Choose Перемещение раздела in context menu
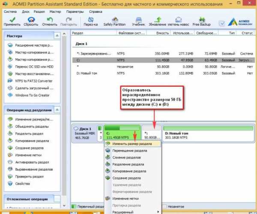The height and width of the screenshot is (214, 257). pyautogui.click(x=133, y=151)
